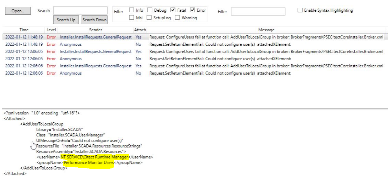
Task: Click highlighted Performance Monitor Users text
Action: pyautogui.click(x=89, y=163)
